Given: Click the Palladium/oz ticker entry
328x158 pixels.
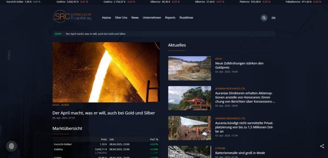Looking at the screenshot, I should [x=303, y=2].
